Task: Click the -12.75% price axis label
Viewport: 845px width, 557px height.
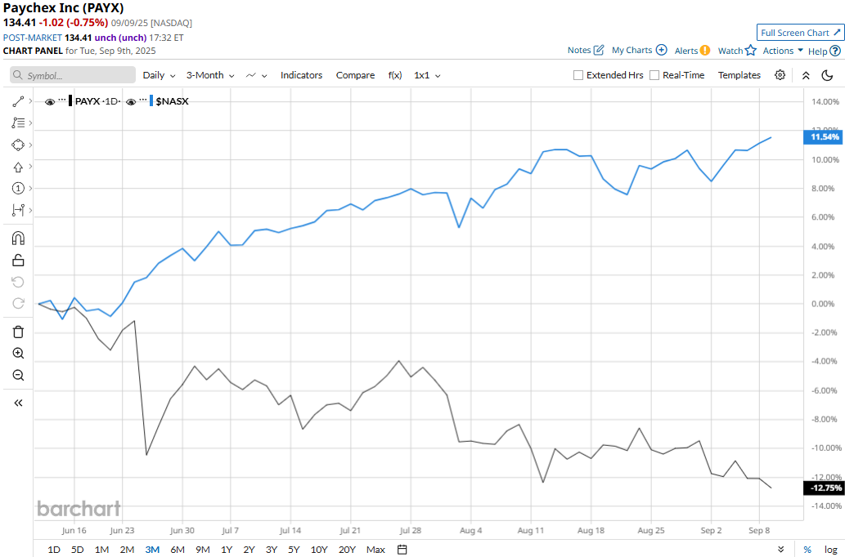Action: (x=824, y=488)
